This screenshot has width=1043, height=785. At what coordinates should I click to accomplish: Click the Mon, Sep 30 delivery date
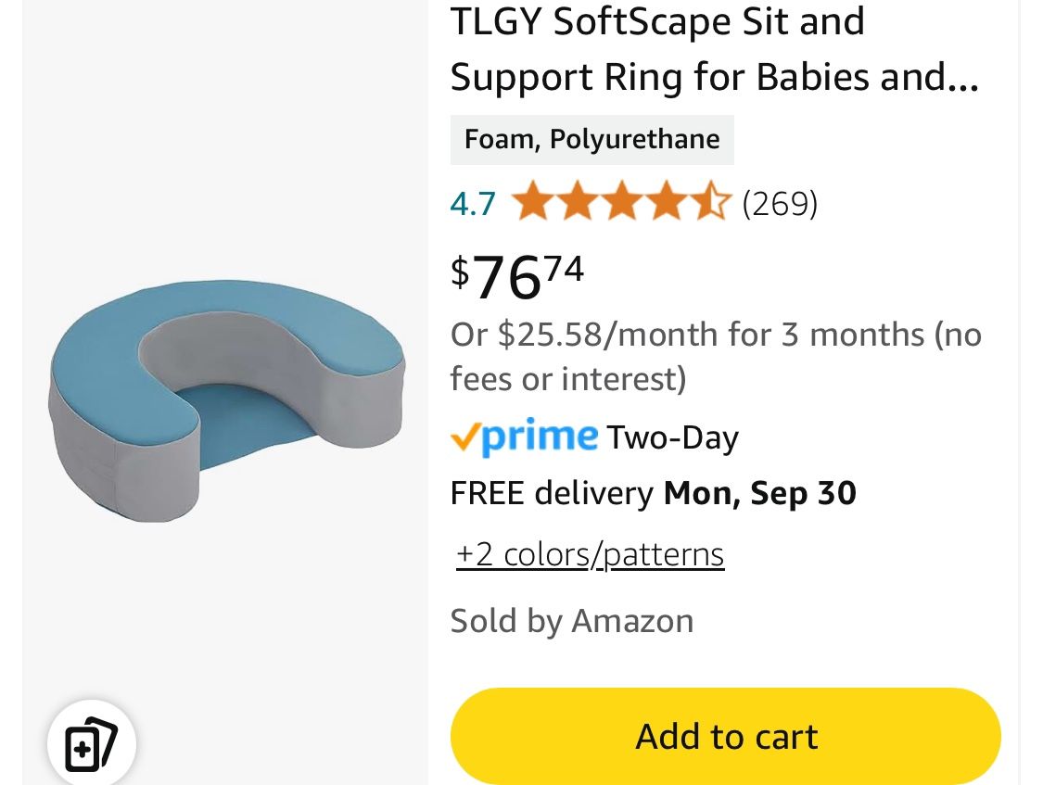[x=759, y=493]
